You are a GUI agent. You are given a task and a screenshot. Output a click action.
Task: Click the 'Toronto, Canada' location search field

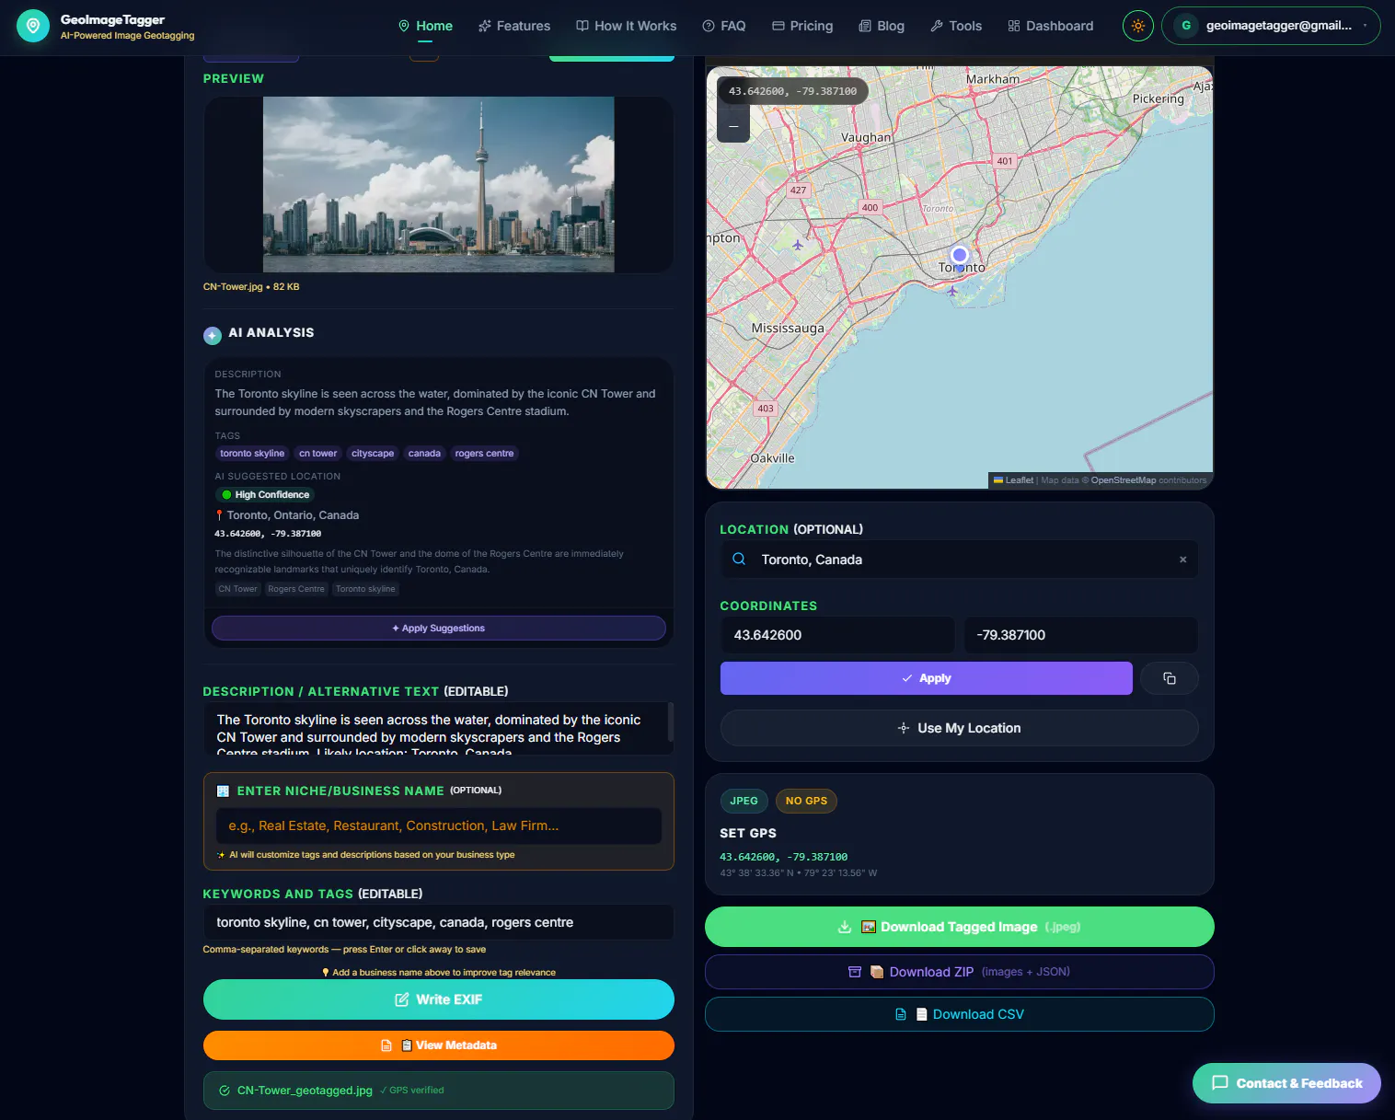coord(959,560)
